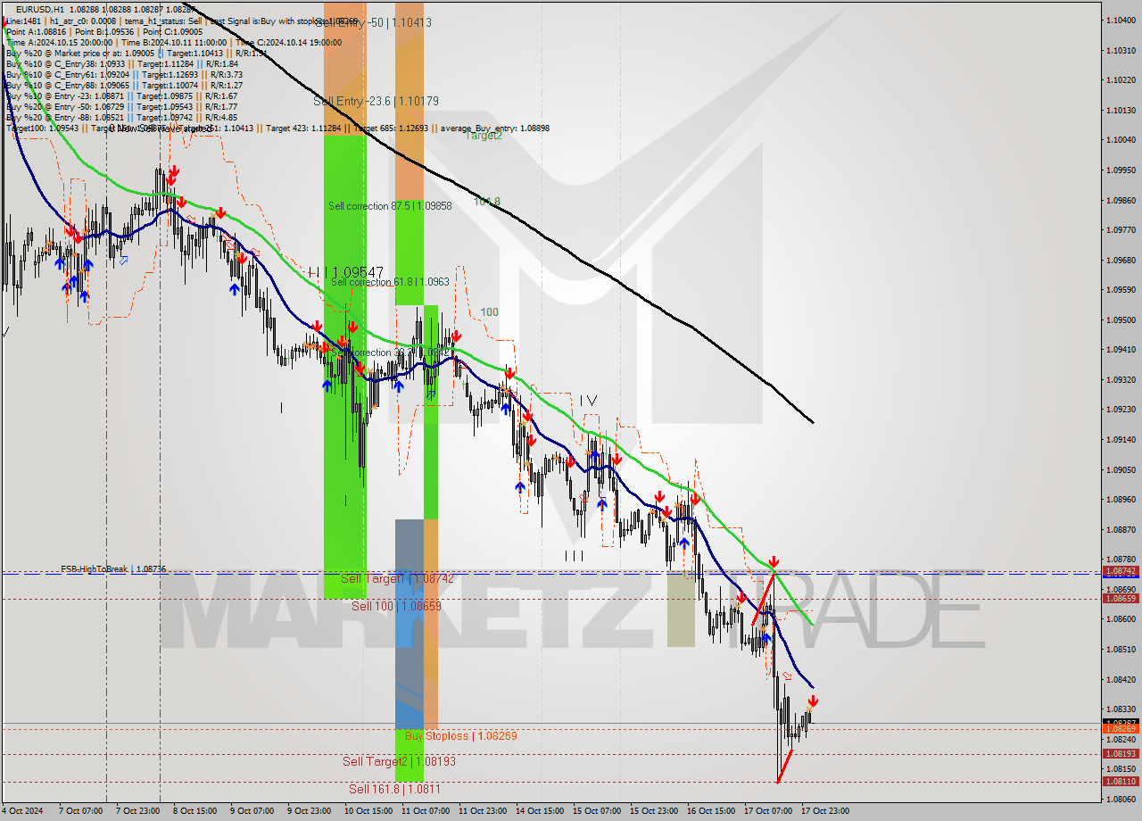The width and height of the screenshot is (1142, 821).
Task: Click Sell correction 61.8 | 1.0963 label
Action: (388, 282)
